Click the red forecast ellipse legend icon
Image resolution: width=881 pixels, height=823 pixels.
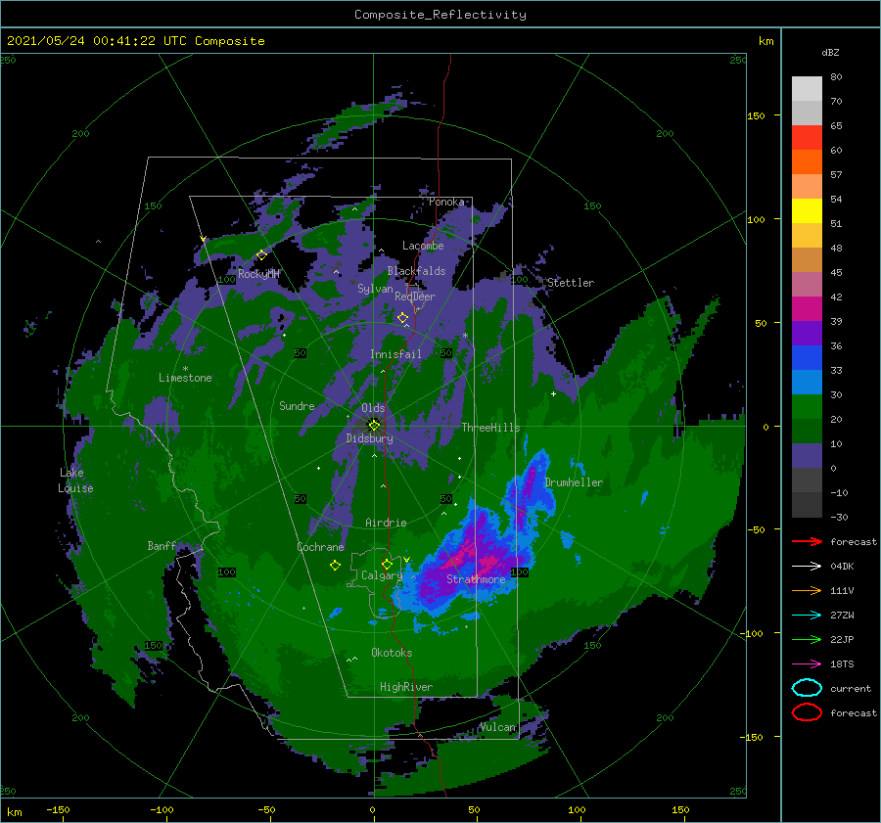click(x=807, y=712)
